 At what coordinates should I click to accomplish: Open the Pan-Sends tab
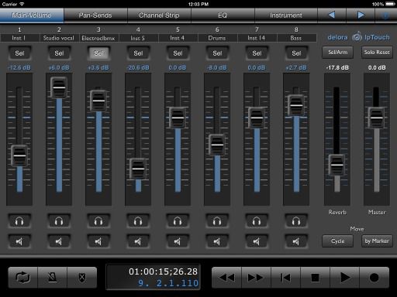pos(95,15)
